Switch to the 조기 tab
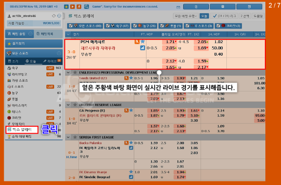 [13, 61]
